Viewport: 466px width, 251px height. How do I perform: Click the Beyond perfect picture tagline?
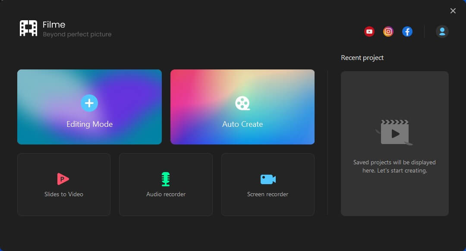coord(77,34)
